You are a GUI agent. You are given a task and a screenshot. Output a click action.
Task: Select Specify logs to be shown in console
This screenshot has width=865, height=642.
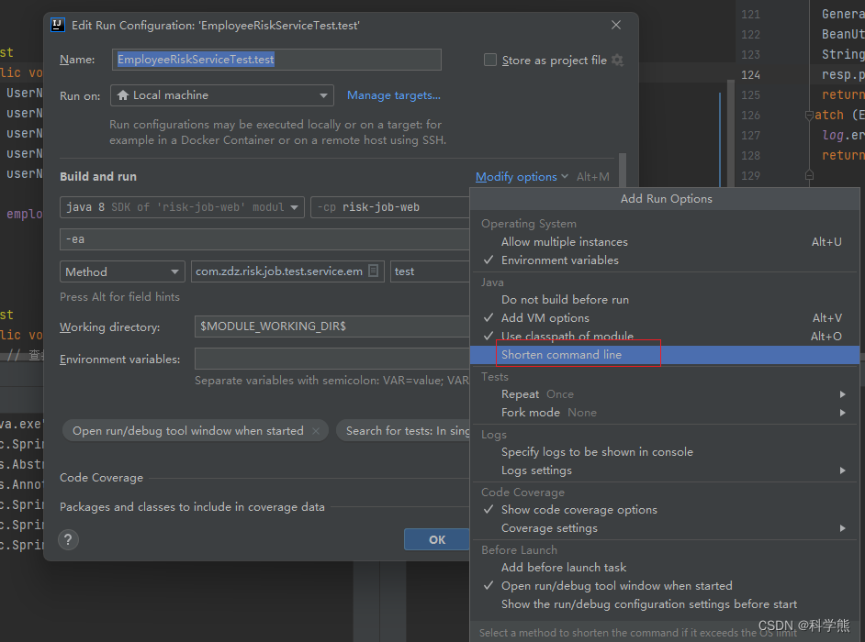coord(664,452)
